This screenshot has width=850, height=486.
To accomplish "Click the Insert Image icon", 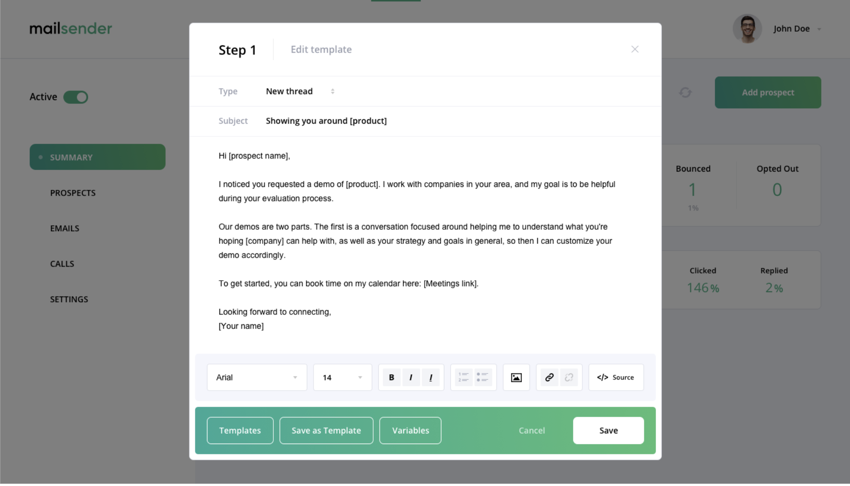I will [x=516, y=377].
